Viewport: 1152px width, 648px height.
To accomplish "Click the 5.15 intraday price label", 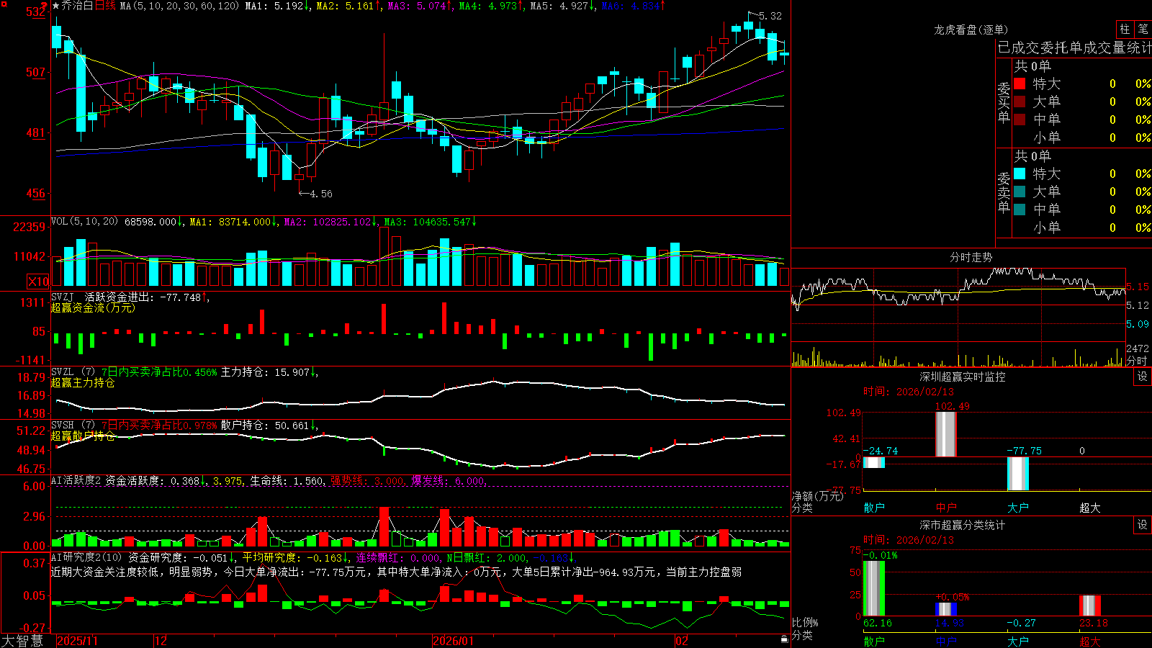I will 1138,287.
